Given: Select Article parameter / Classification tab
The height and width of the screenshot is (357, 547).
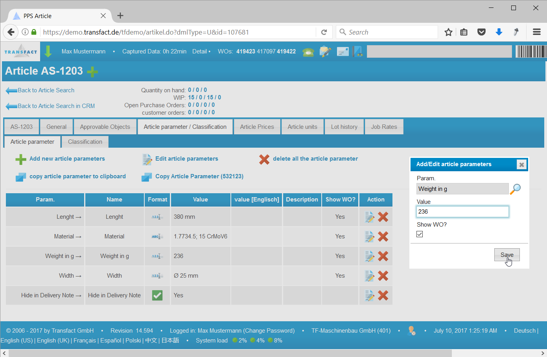Looking at the screenshot, I should [185, 127].
